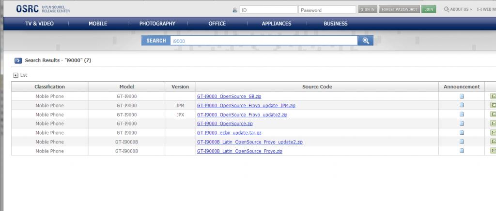Click green mail icon in GT-I9000B_Latin_OpenSource_Froyo.zip row
This screenshot has width=496, height=211.
coord(493,151)
